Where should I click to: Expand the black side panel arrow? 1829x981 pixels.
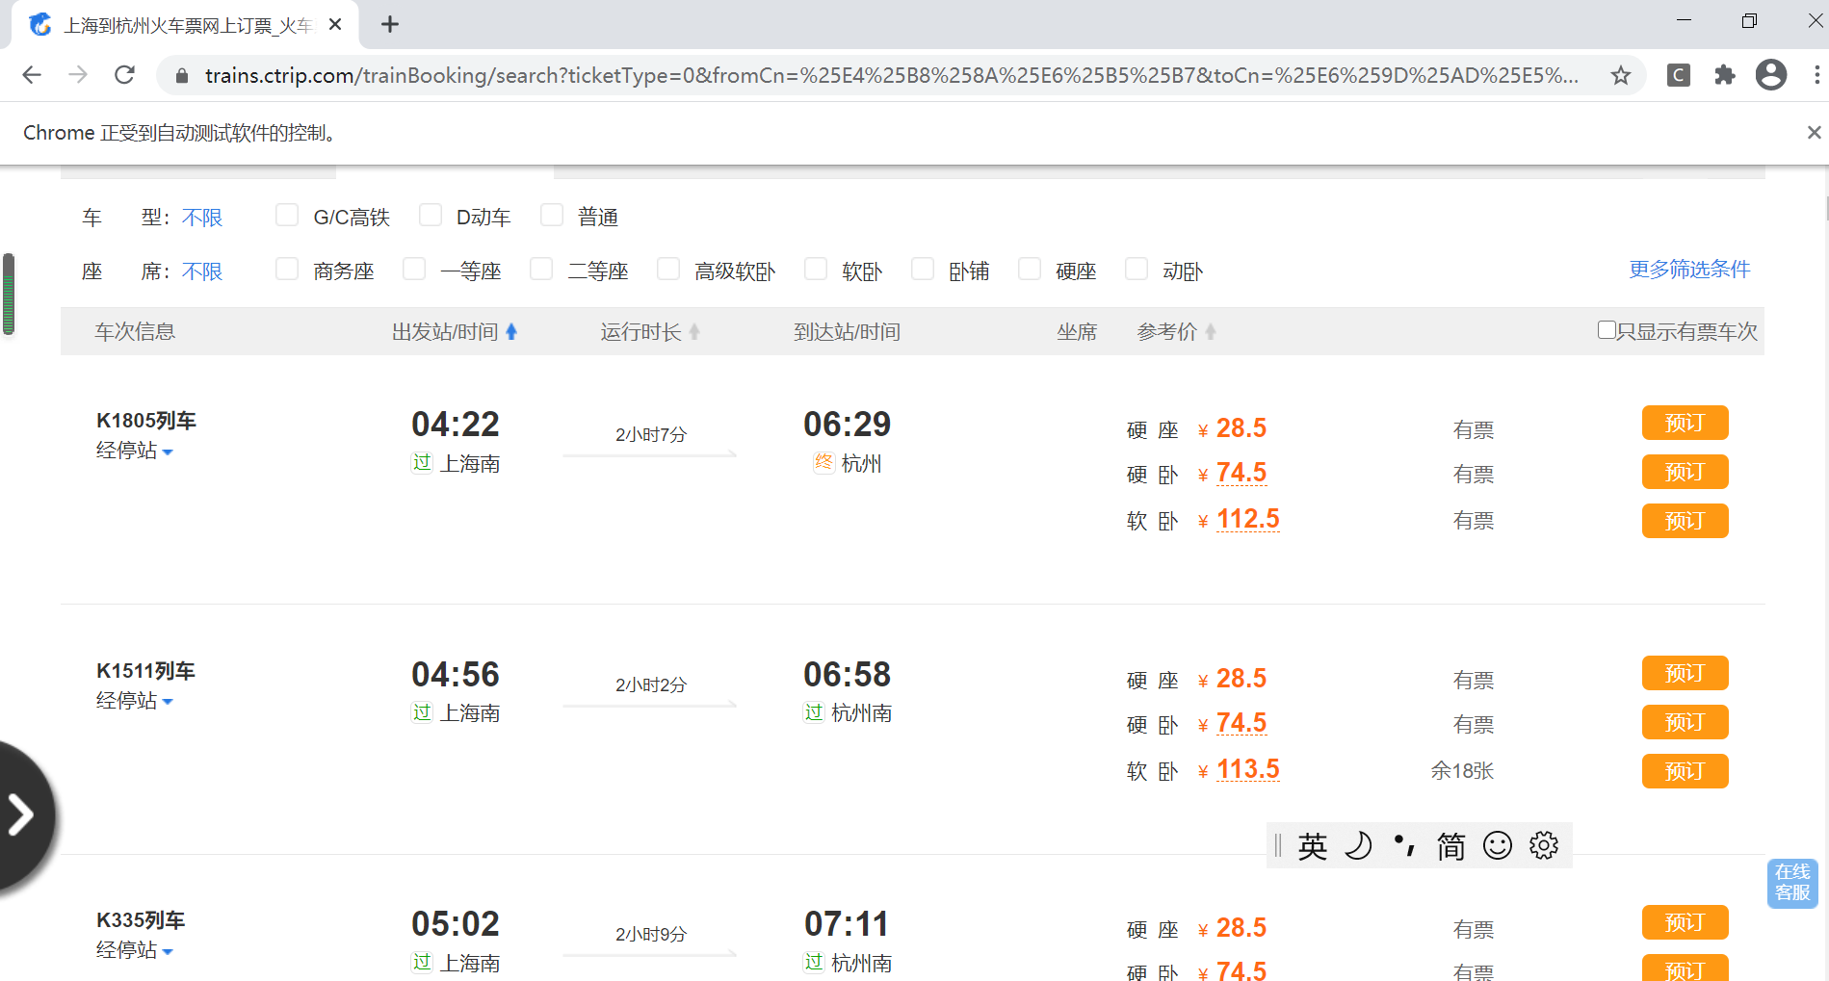pos(21,814)
